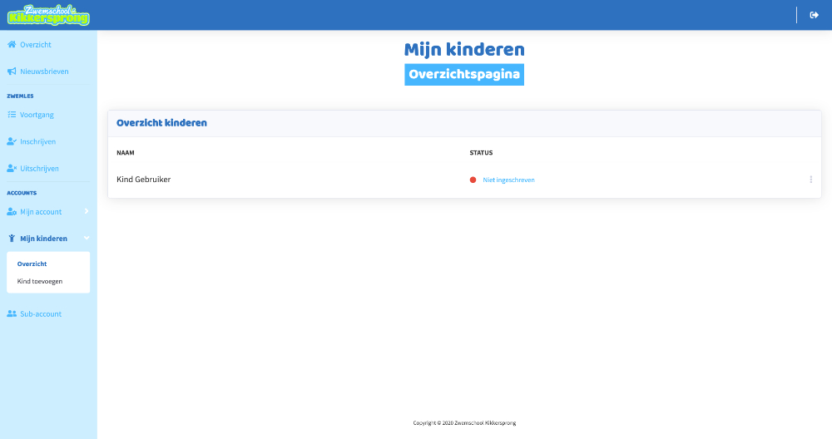This screenshot has width=832, height=439.
Task: Click the child icon for Mijn kinderen
Action: coord(12,239)
